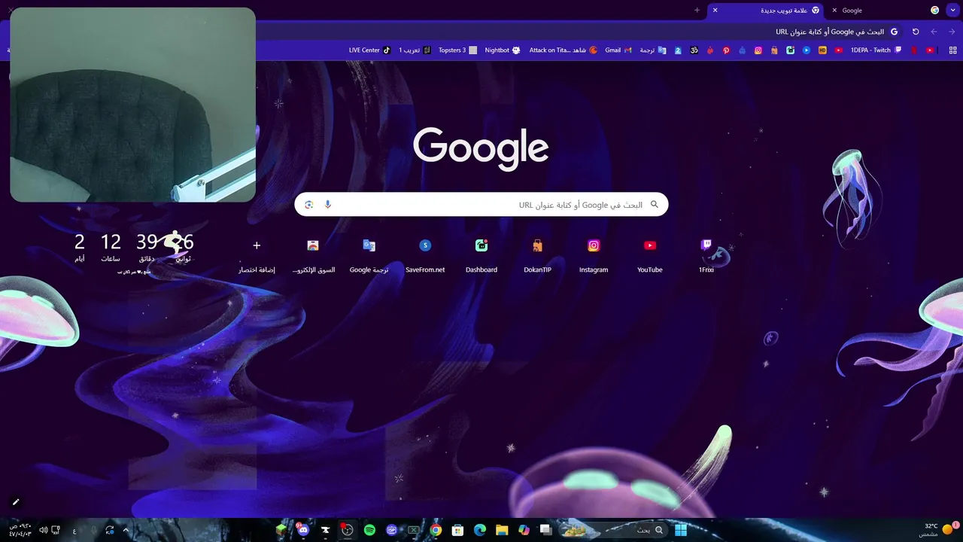Open the Pinterest bookmark icon
The height and width of the screenshot is (542, 963).
pos(726,50)
